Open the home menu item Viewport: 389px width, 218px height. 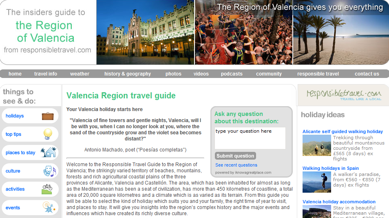(15, 74)
